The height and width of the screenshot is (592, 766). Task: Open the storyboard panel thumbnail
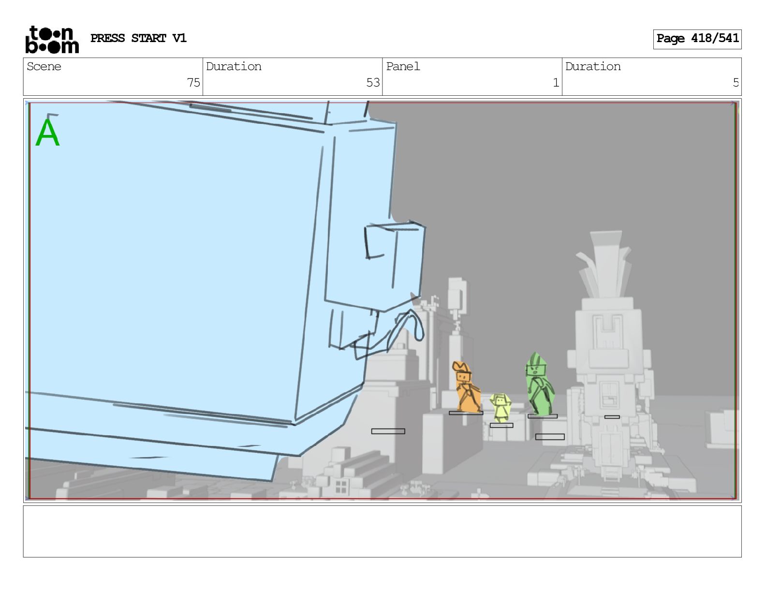[x=382, y=300]
